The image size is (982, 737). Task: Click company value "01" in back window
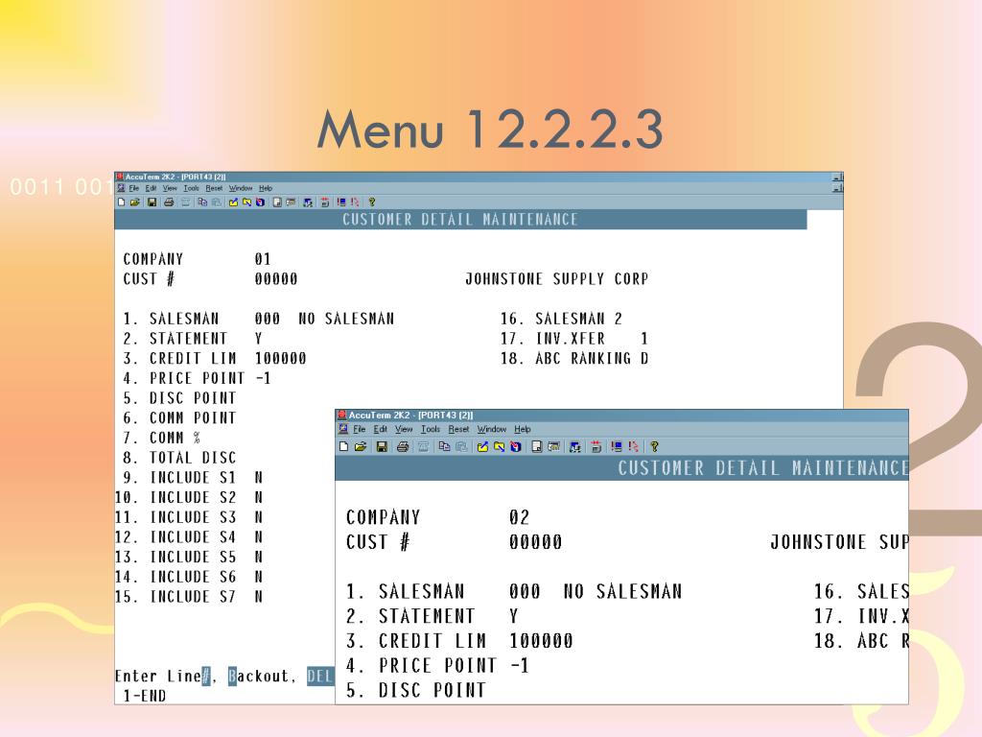263,259
